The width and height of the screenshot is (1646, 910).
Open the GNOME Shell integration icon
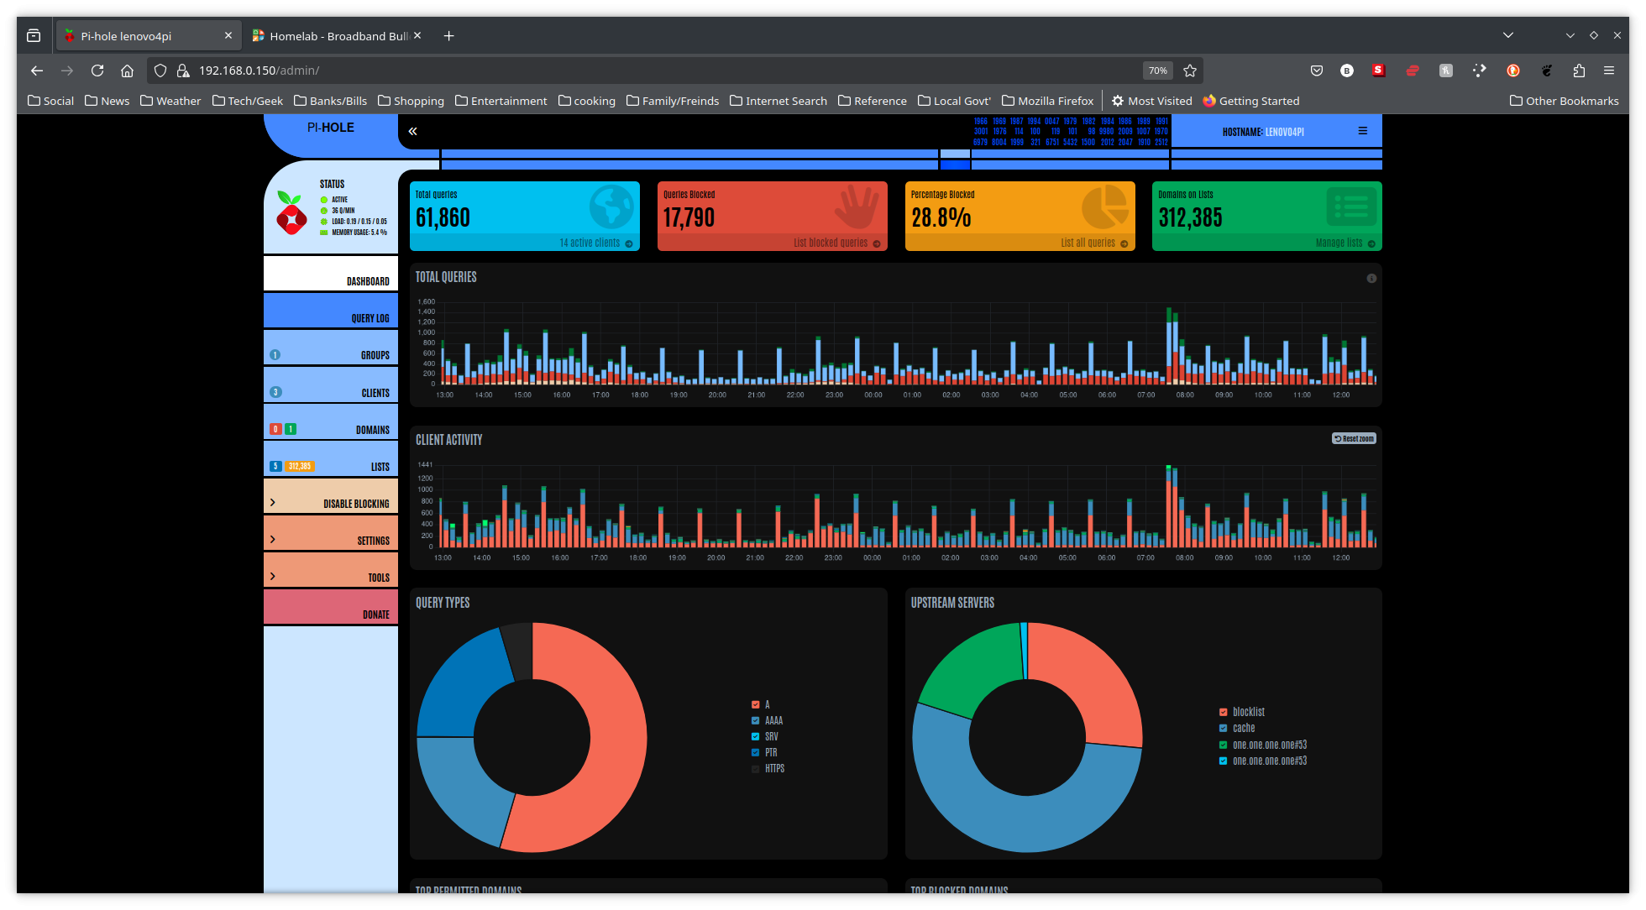(x=1547, y=71)
